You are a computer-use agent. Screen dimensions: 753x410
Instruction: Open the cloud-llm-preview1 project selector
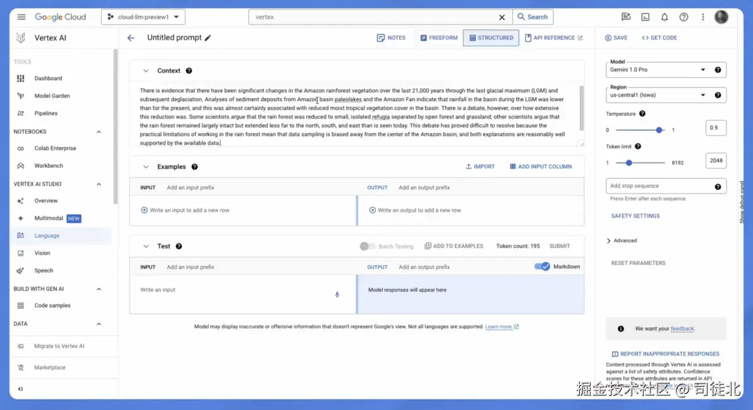(x=143, y=17)
